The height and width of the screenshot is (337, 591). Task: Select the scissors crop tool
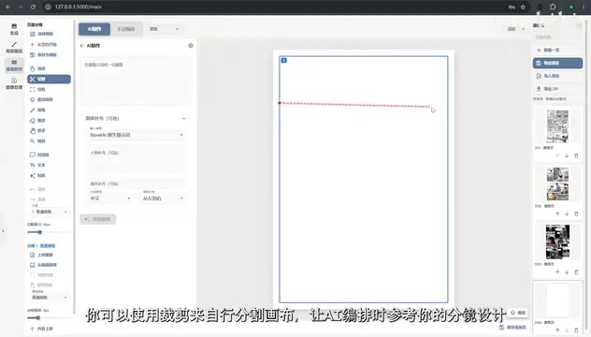(49, 79)
